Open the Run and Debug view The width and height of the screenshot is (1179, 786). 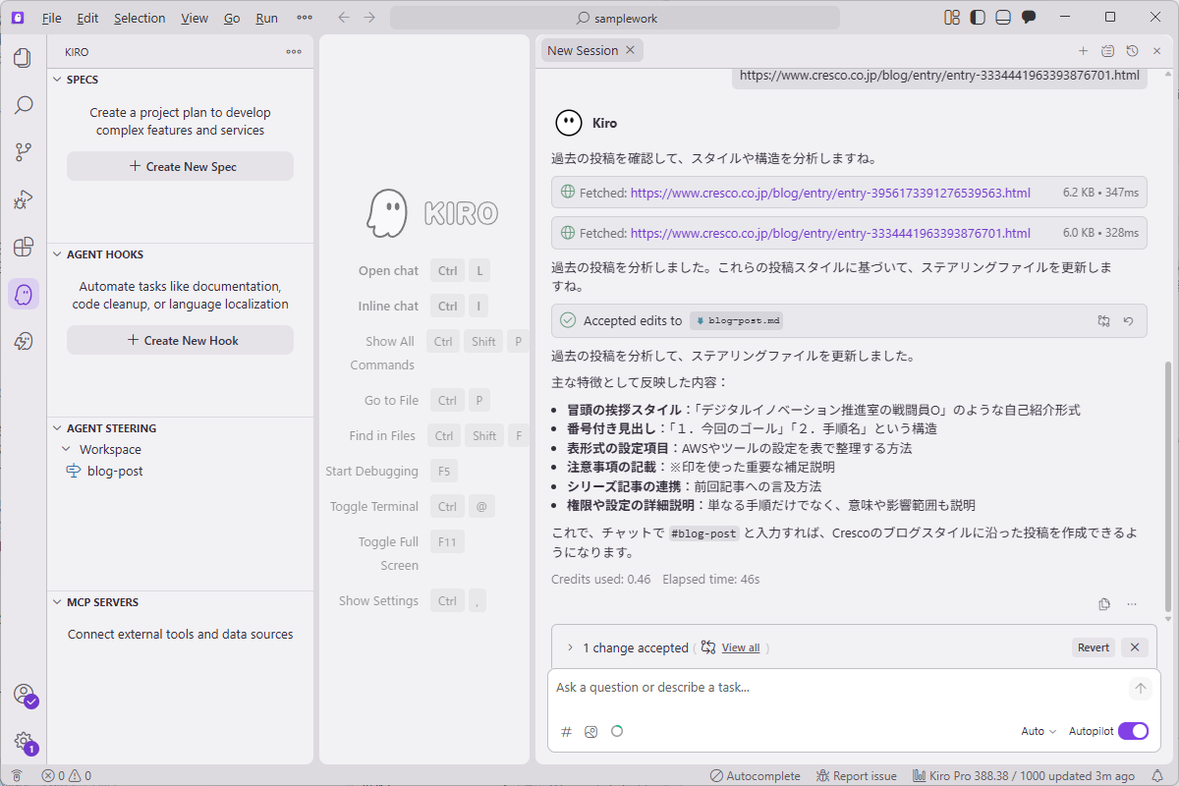click(23, 197)
